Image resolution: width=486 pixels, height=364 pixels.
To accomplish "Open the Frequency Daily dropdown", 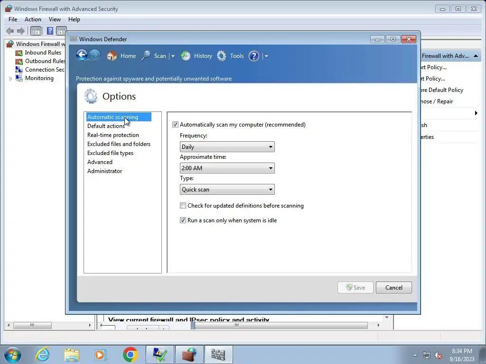I will [x=227, y=147].
